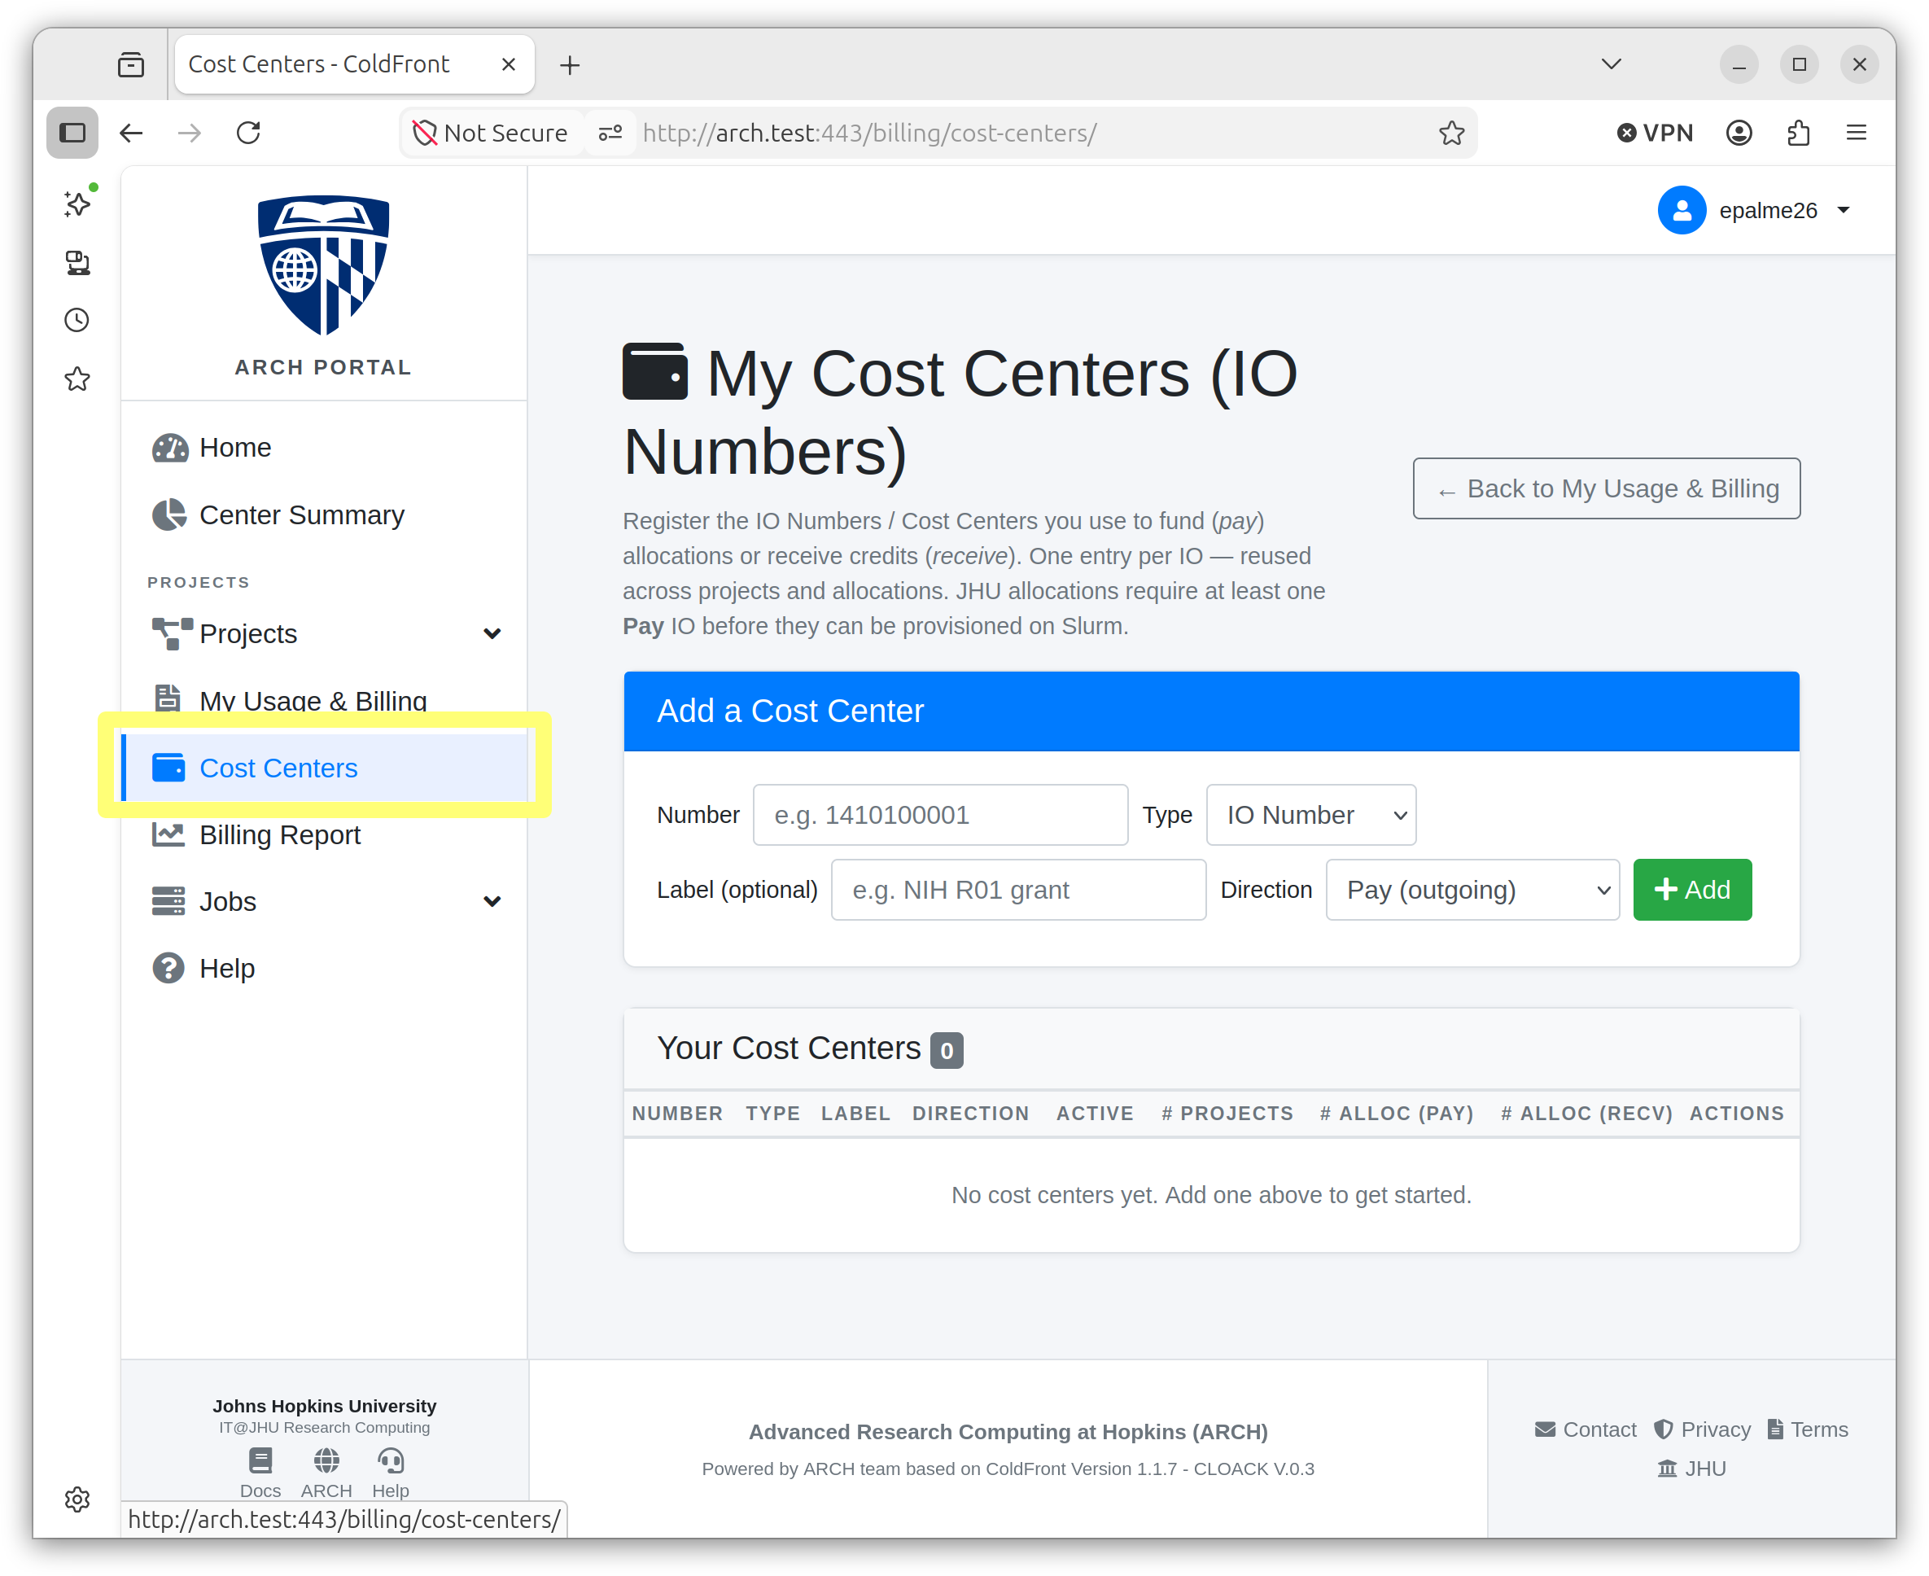Open bookmarks star icon in side rail
The height and width of the screenshot is (1576, 1929).
point(77,379)
